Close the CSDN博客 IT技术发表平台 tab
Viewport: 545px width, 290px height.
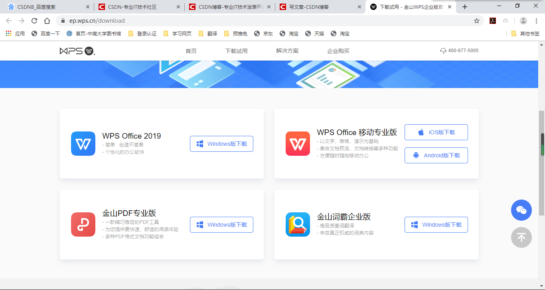coord(269,7)
